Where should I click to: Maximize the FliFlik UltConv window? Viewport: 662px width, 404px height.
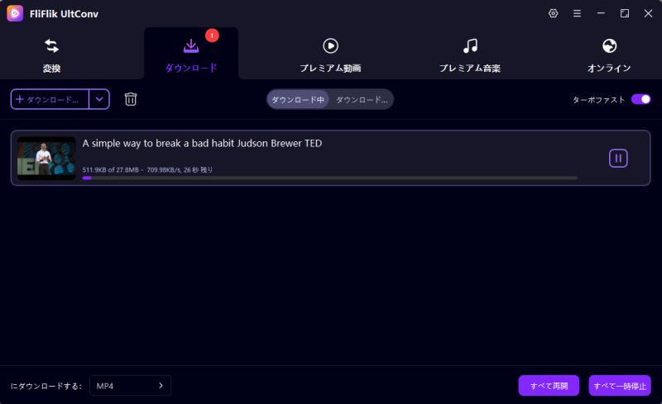tap(625, 13)
